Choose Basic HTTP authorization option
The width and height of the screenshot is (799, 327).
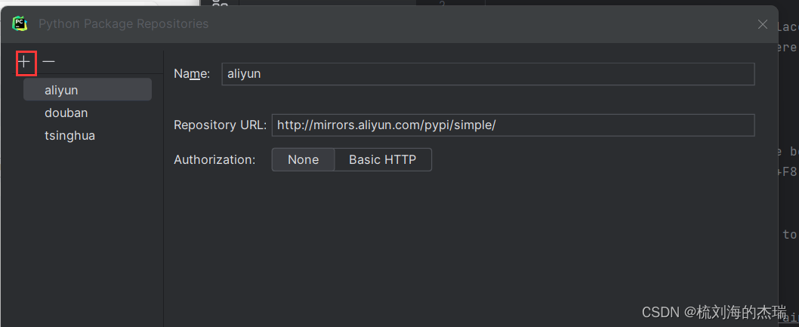click(x=383, y=159)
